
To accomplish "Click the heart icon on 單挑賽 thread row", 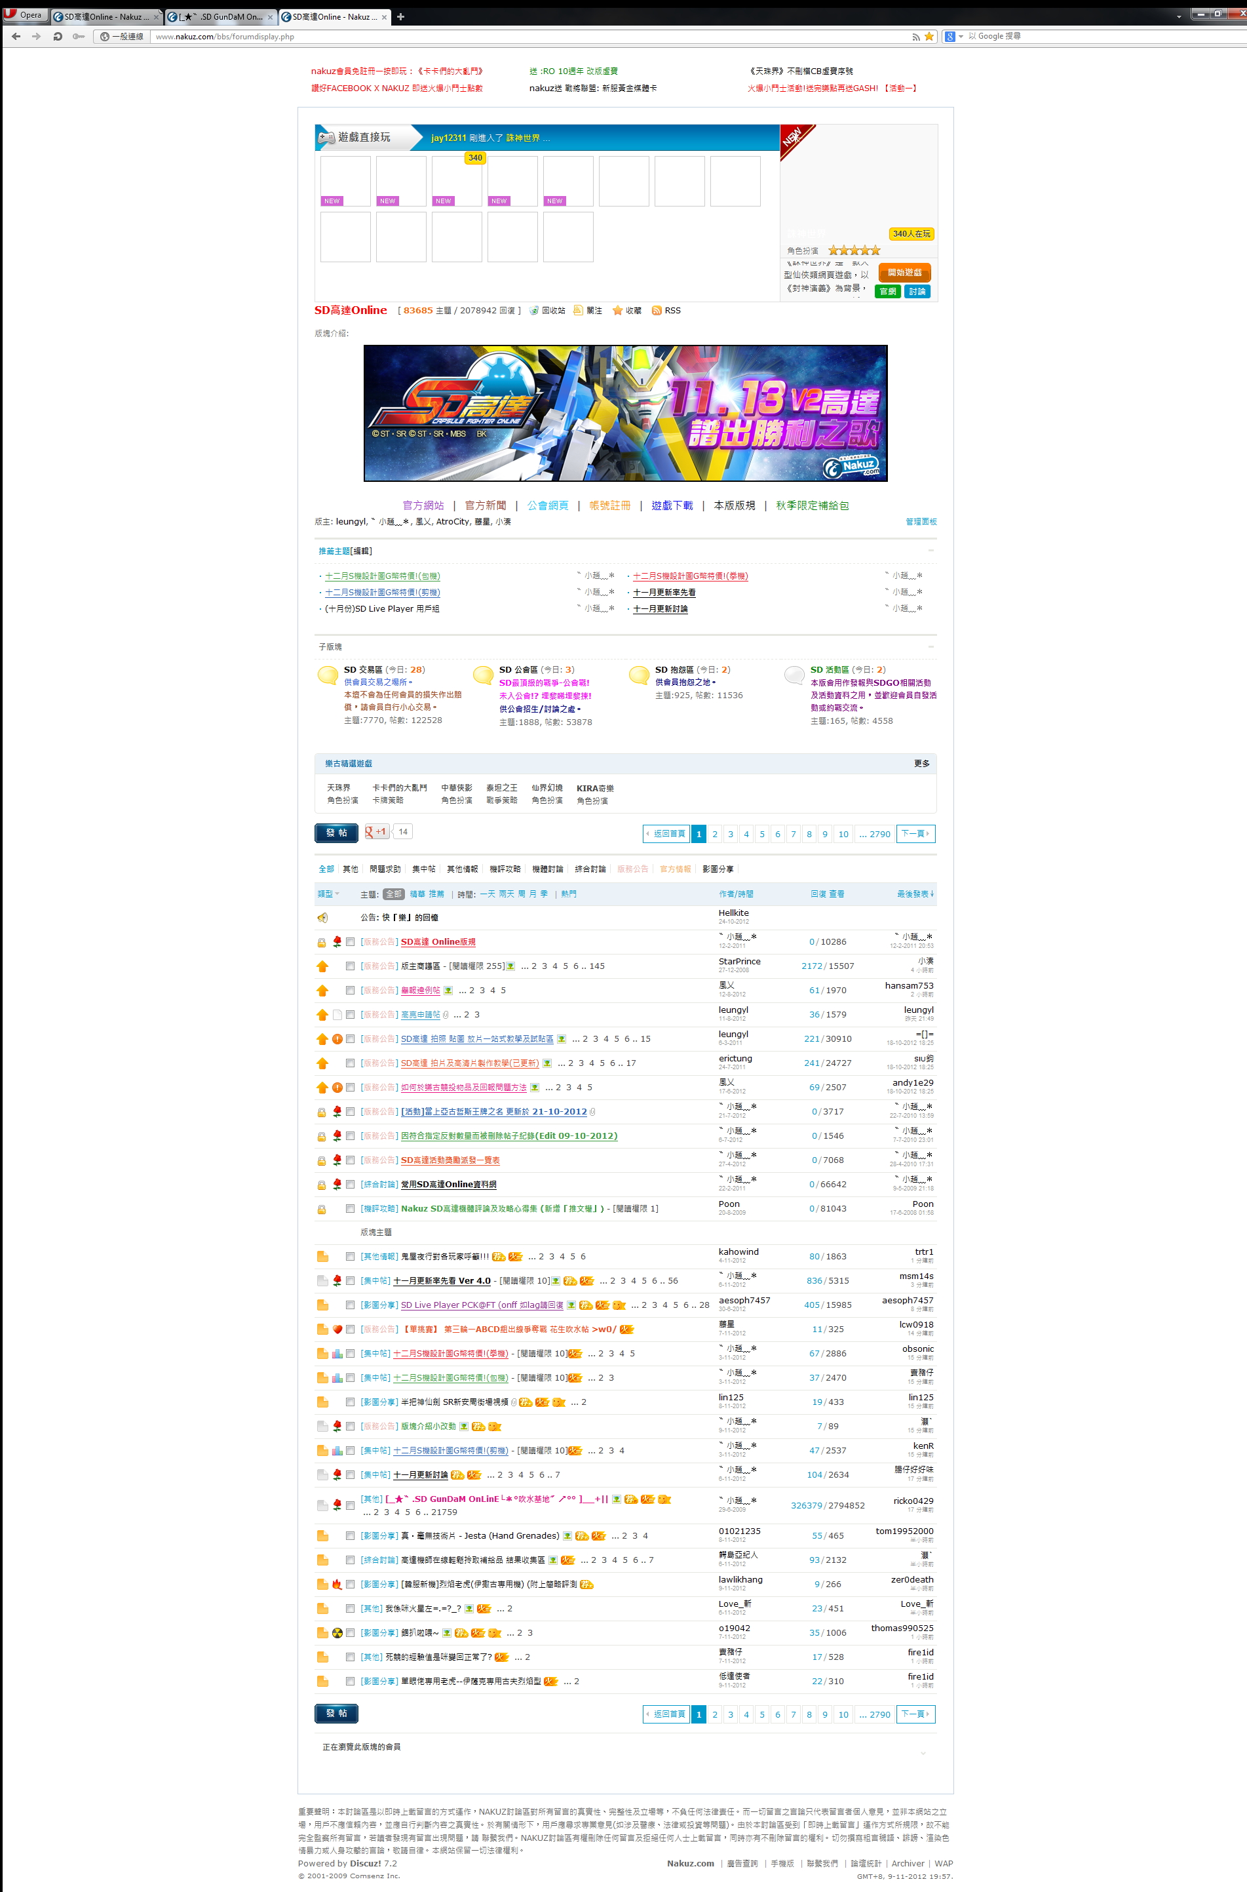I will coord(337,1330).
